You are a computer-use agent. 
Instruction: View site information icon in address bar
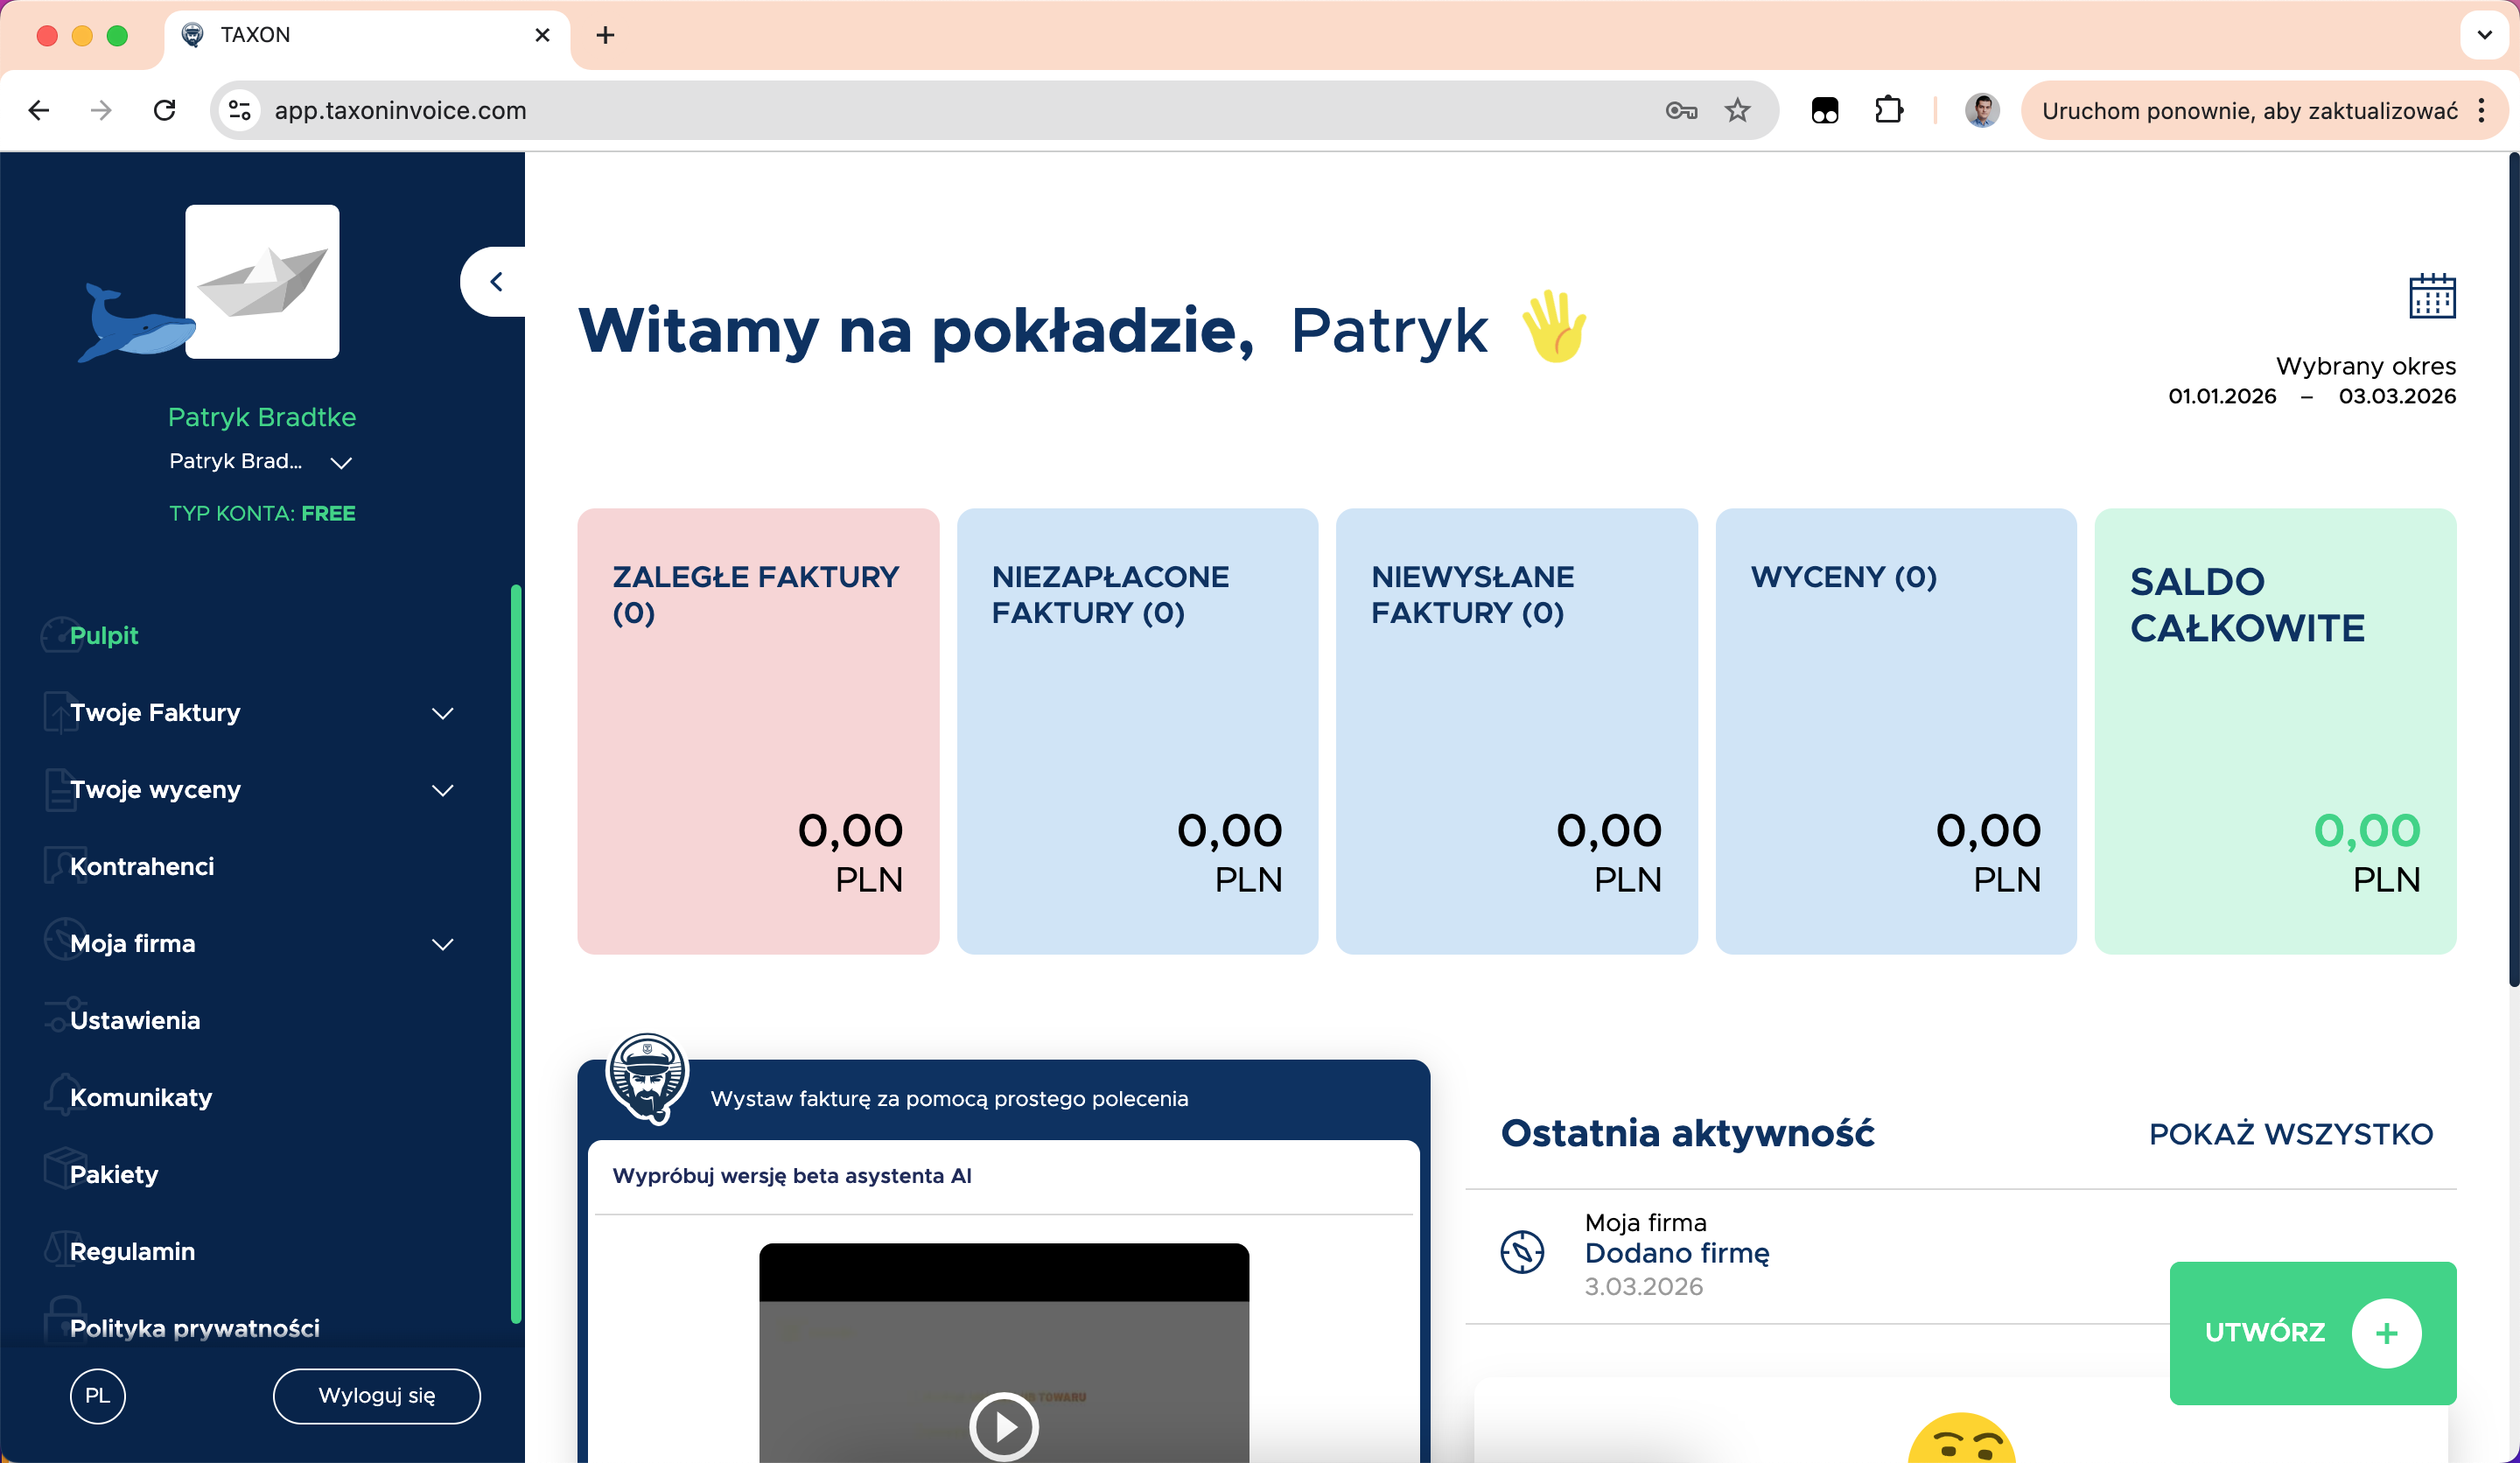point(240,110)
